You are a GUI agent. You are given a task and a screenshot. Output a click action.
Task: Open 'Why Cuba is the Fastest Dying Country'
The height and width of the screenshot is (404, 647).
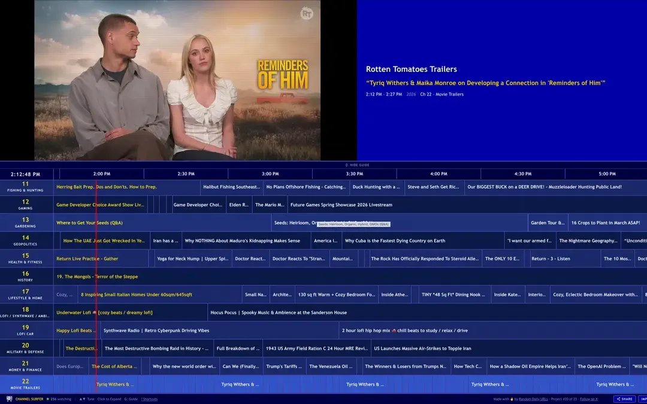point(423,241)
